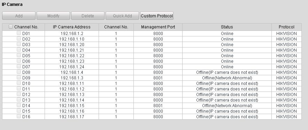Viewport: 308px width, 130px height.
Task: Check the D03 channel checkbox
Action: [19, 44]
